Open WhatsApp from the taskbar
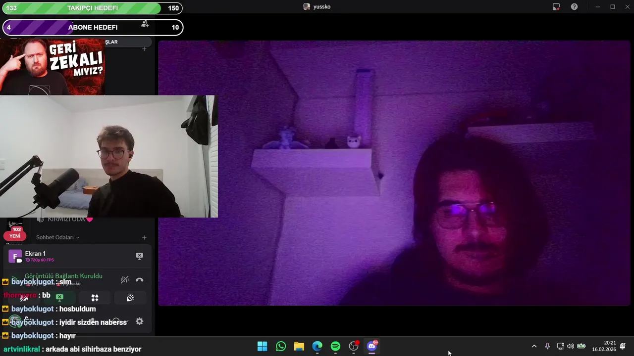The height and width of the screenshot is (356, 634). pyautogui.click(x=281, y=346)
